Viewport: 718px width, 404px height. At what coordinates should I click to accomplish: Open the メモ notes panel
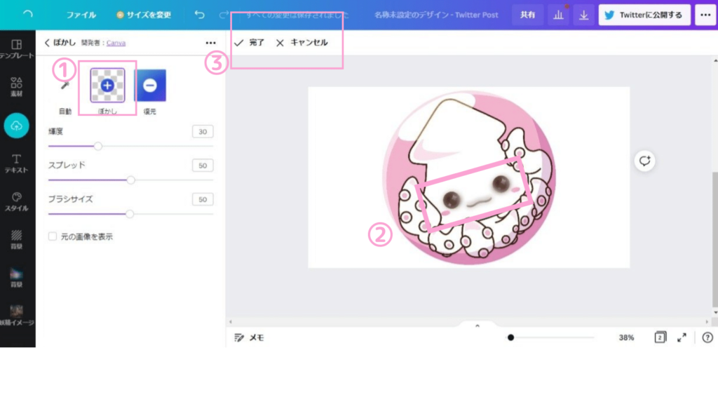[x=249, y=337]
